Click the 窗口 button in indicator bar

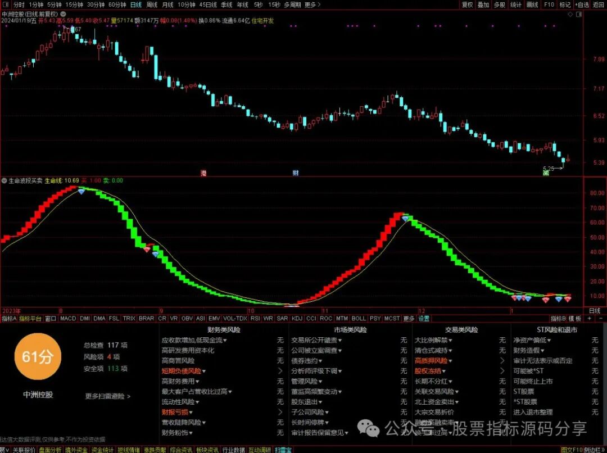[x=51, y=318]
